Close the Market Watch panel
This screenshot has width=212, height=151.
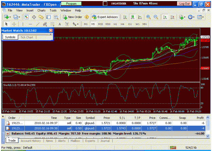(x=51, y=31)
